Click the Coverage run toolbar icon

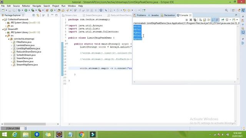click(x=33, y=10)
